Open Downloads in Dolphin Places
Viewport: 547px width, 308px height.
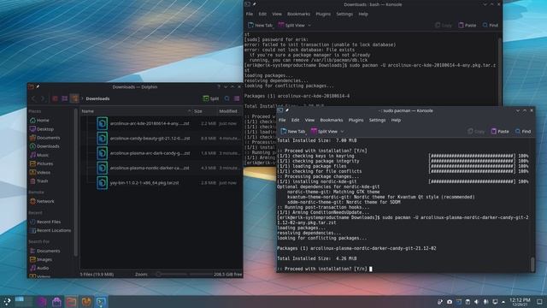click(x=44, y=146)
